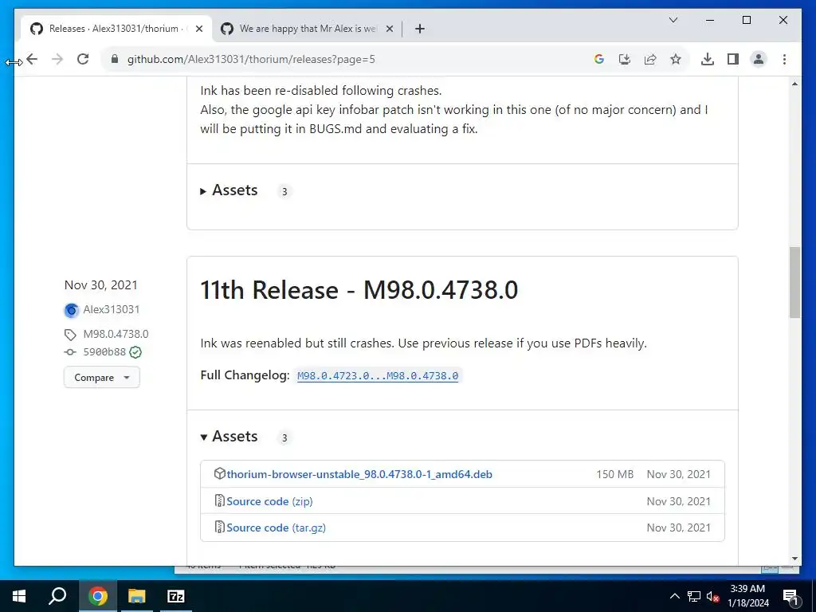Open commit 5900b88

click(104, 352)
